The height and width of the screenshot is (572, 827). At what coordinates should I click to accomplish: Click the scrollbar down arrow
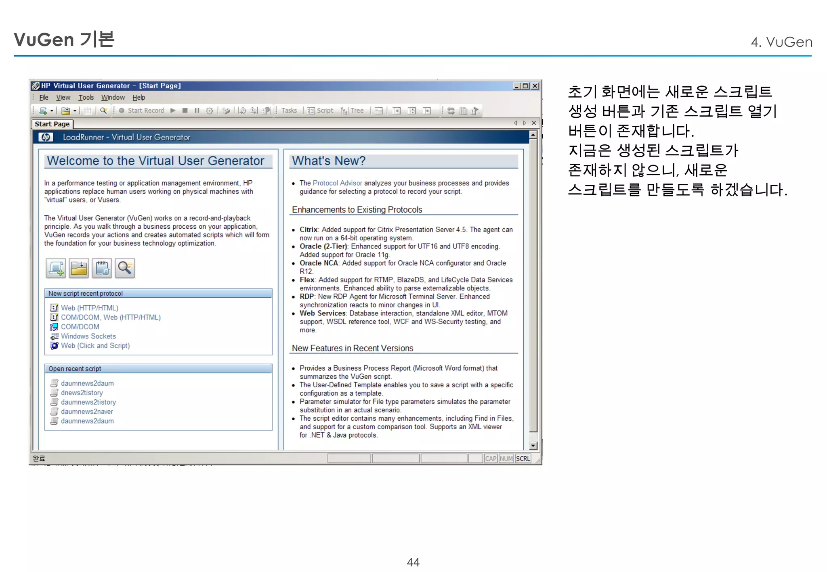(533, 446)
